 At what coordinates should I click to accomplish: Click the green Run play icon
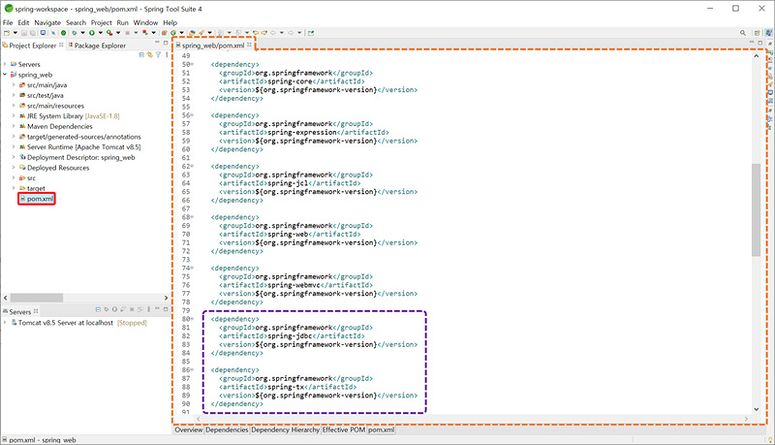(x=91, y=33)
